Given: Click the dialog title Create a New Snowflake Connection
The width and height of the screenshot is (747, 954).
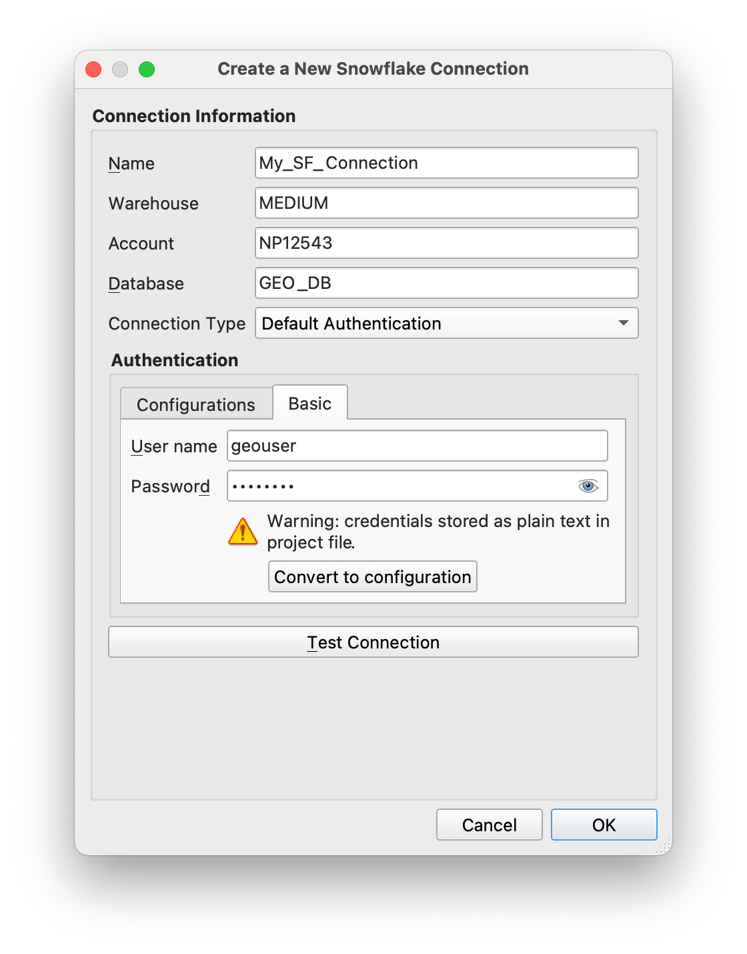Looking at the screenshot, I should coord(373,69).
